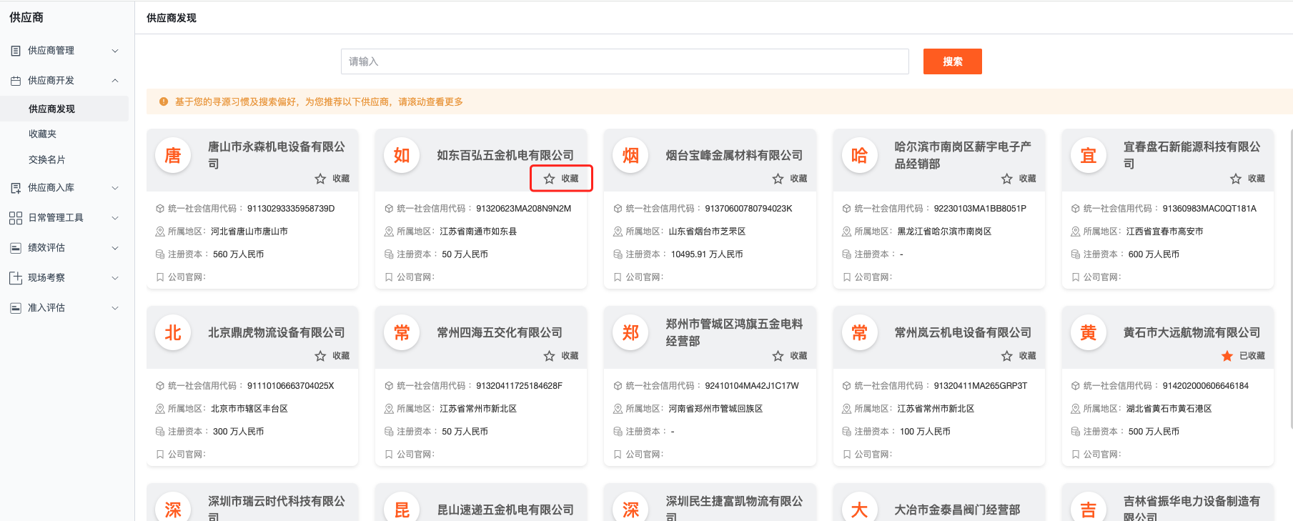Click the 准入评估 sidebar icon
1293x521 pixels.
(x=16, y=308)
